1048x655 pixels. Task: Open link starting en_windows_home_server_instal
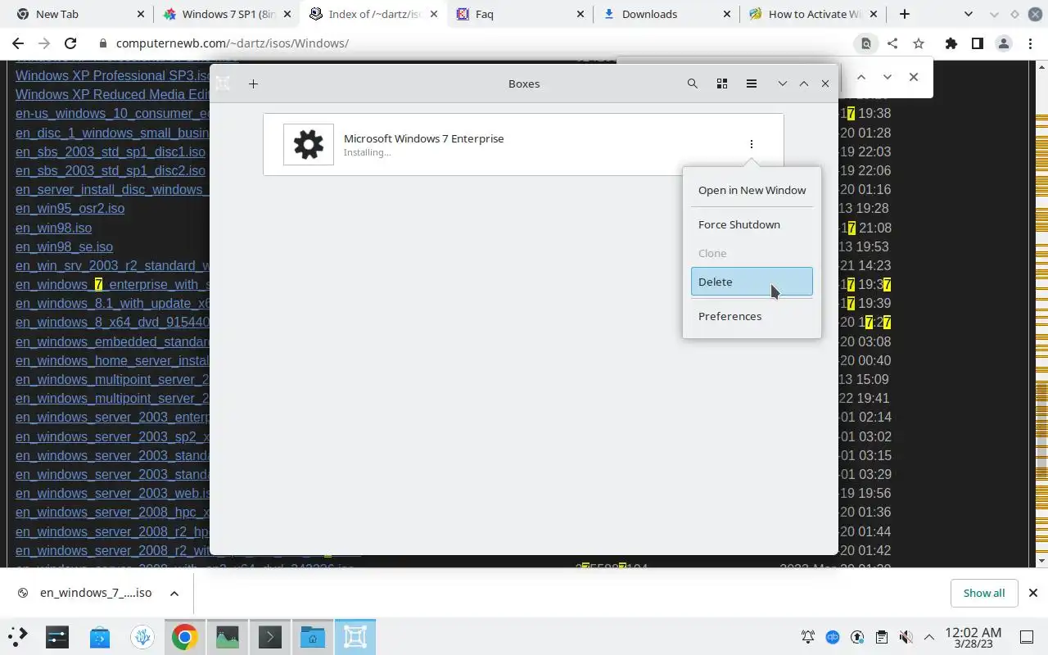[113, 360]
